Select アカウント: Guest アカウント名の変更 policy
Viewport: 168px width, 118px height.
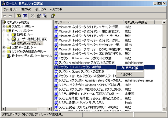(x=81, y=72)
